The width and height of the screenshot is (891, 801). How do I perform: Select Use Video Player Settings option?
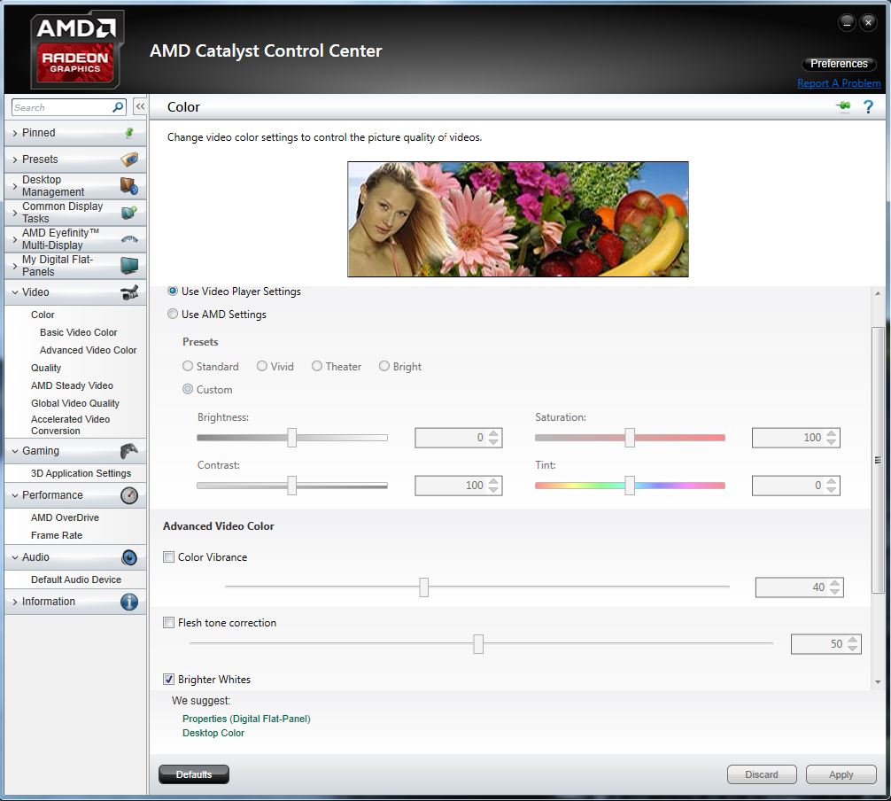click(x=173, y=291)
